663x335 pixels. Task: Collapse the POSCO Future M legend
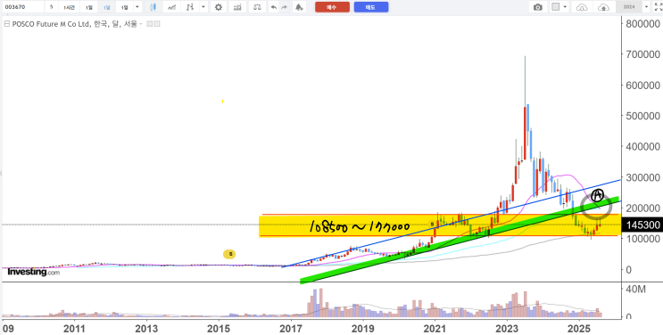pos(6,24)
